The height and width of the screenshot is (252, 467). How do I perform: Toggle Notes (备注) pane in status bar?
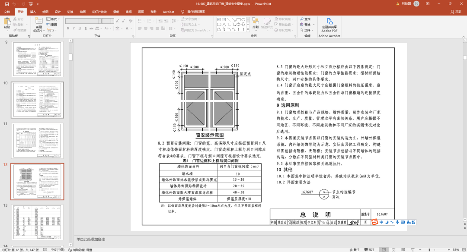tap(355, 250)
